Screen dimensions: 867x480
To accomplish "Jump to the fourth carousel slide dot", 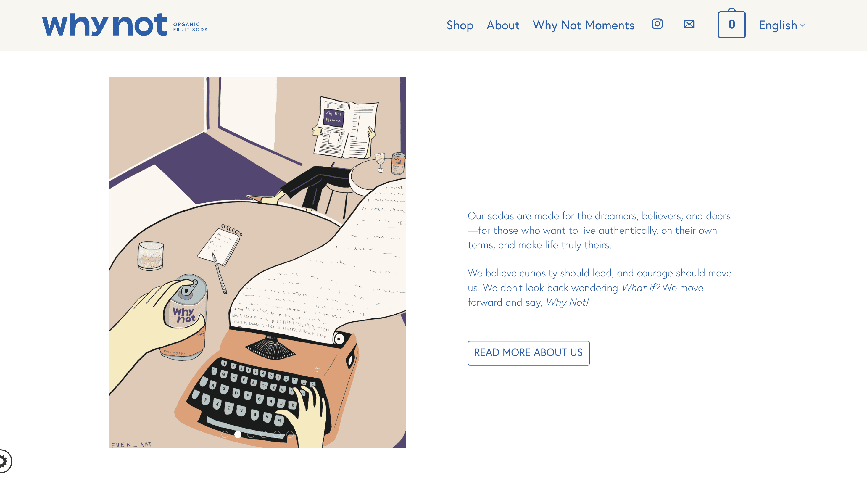I will click(x=264, y=434).
